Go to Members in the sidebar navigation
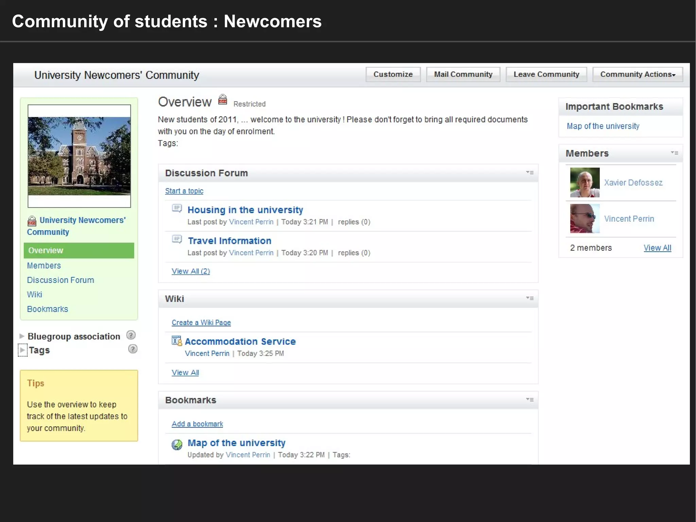Viewport: 696px width, 522px height. tap(44, 266)
